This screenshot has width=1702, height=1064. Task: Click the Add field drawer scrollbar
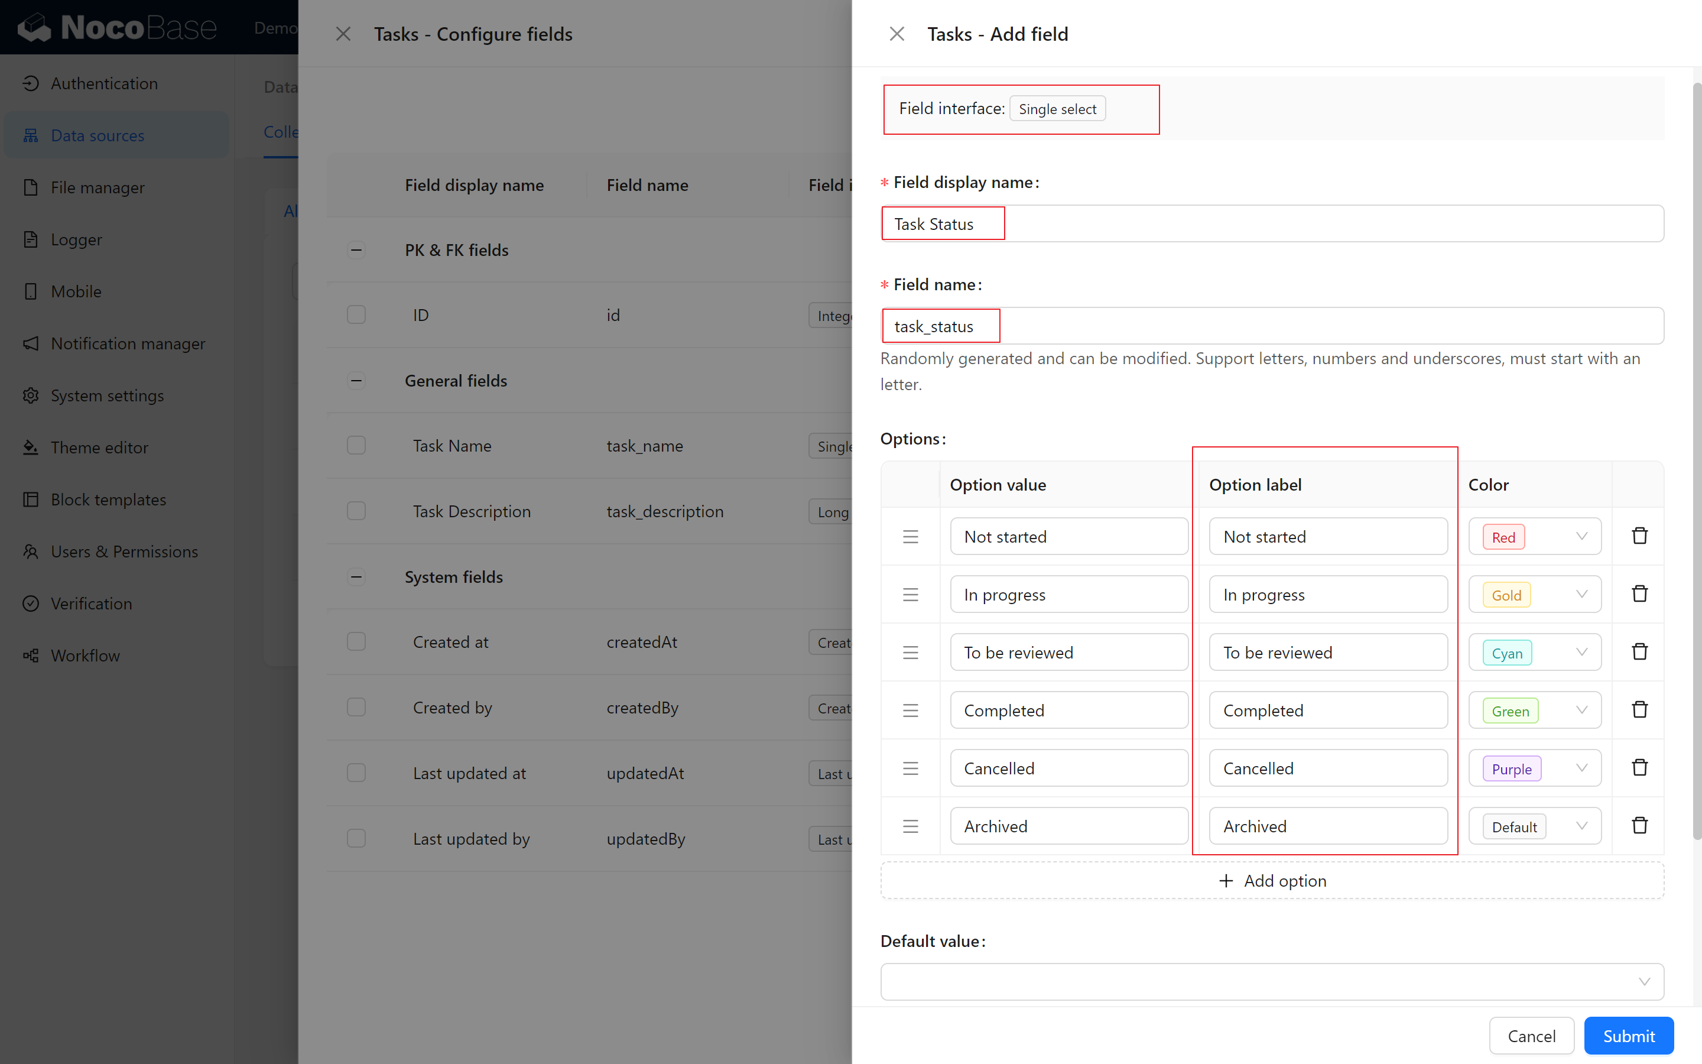(x=1696, y=461)
